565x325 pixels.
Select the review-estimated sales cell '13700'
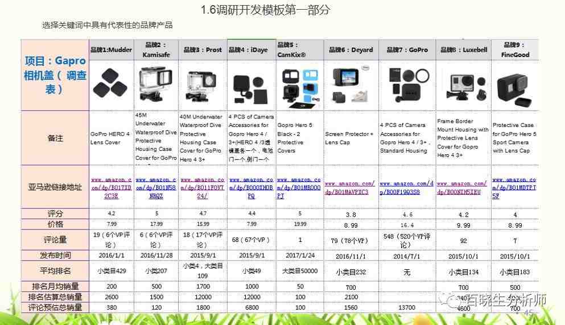407,307
